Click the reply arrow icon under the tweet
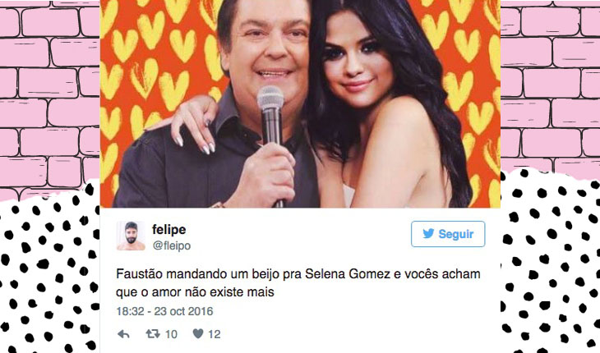Viewport: 600px width, 353px height. coord(123,334)
